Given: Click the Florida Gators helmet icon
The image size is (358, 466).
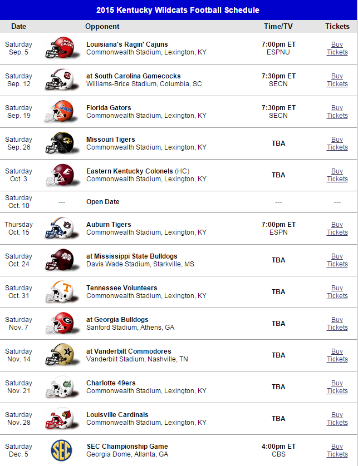Looking at the screenshot, I should tap(60, 112).
